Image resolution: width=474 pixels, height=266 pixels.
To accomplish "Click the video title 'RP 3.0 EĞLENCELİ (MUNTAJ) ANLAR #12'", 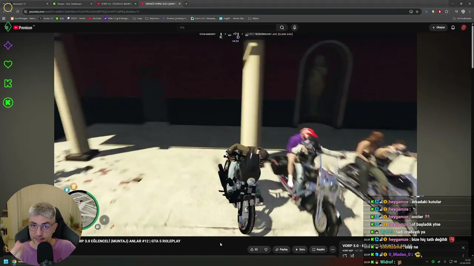I will 130,241.
